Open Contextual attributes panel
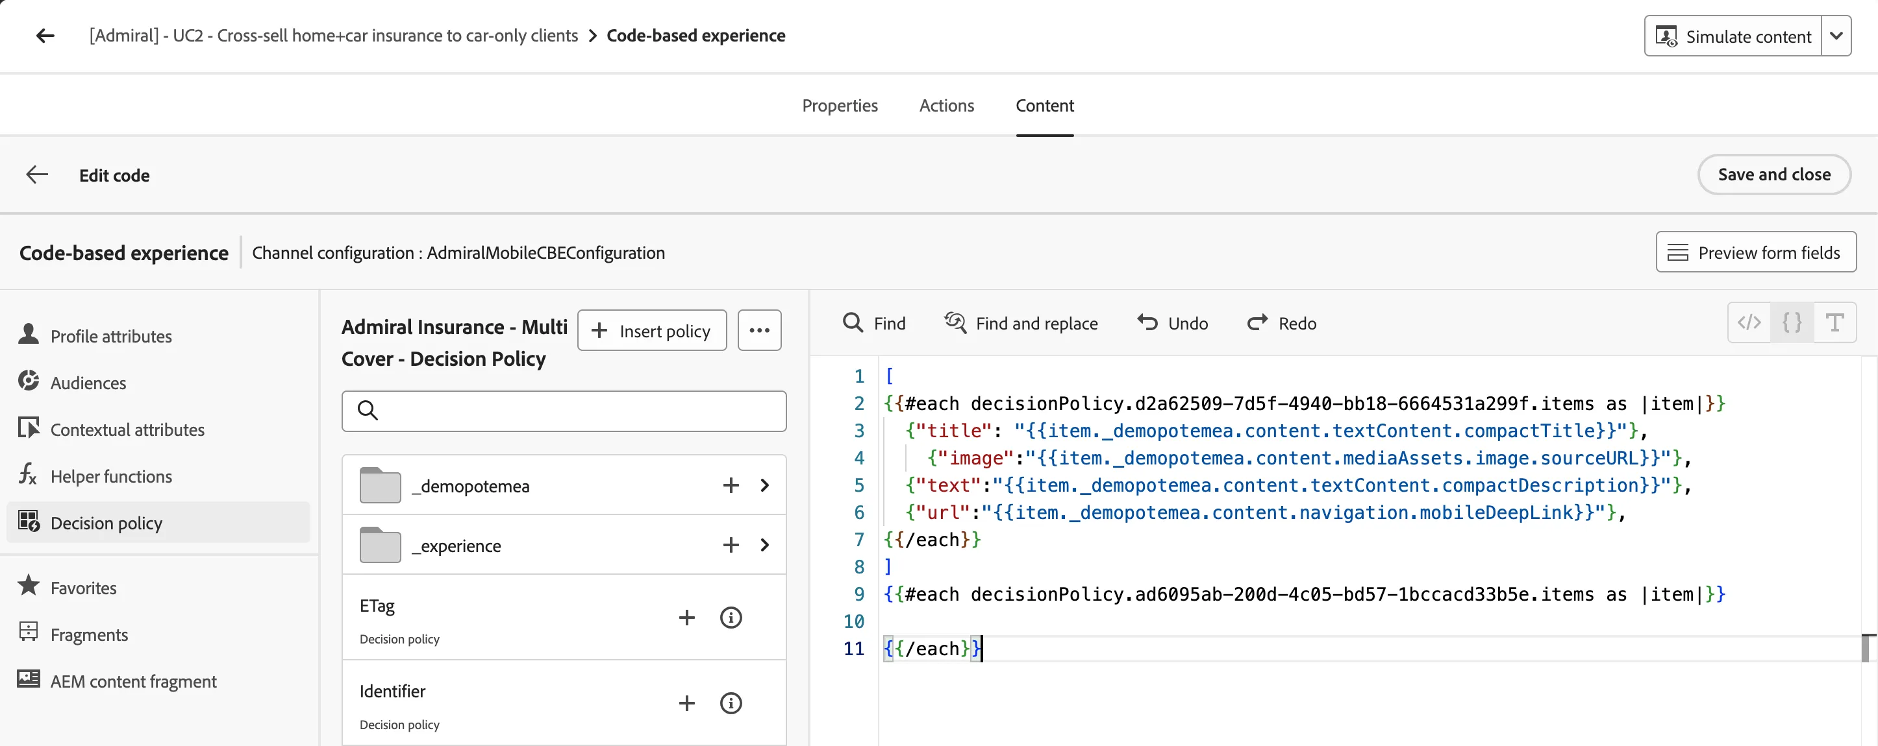Screen dimensions: 1878x746 tap(112, 429)
